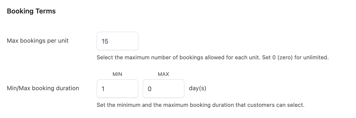
Task: Click the word "Terms" in section title
Action: pos(46,11)
